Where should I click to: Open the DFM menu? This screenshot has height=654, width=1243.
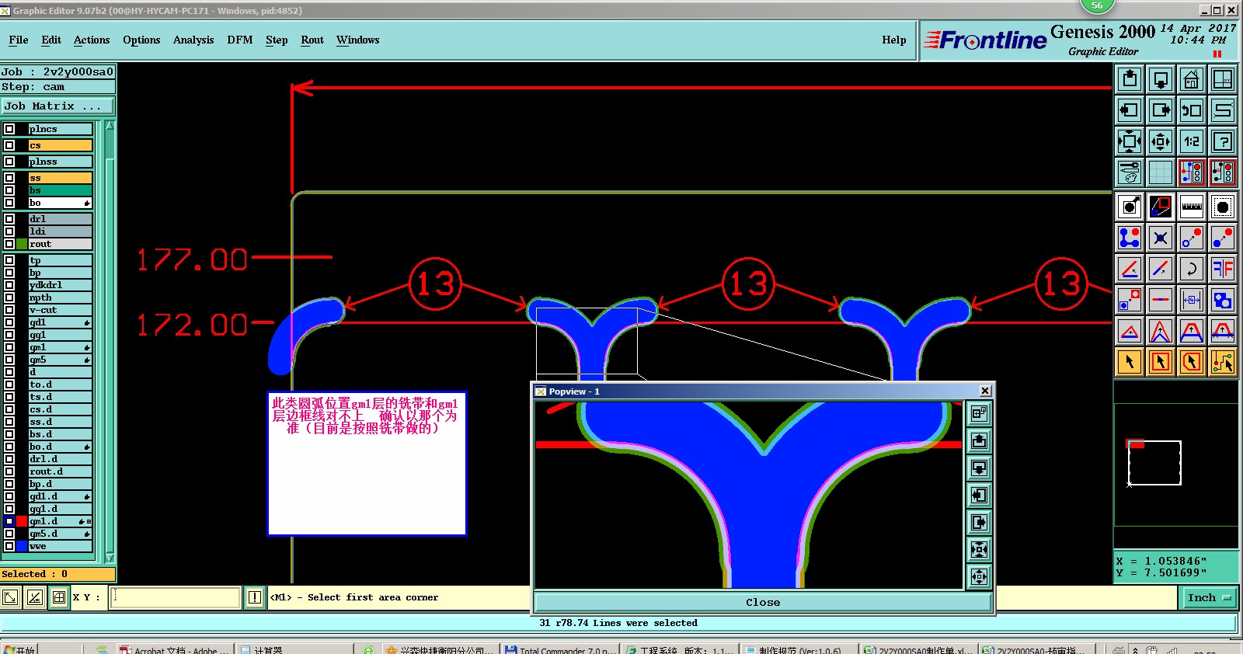click(240, 40)
